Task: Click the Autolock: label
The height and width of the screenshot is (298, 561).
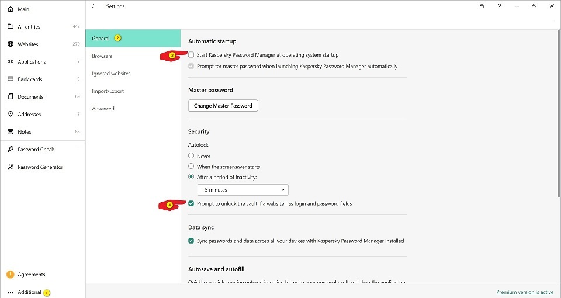Action: pos(199,145)
